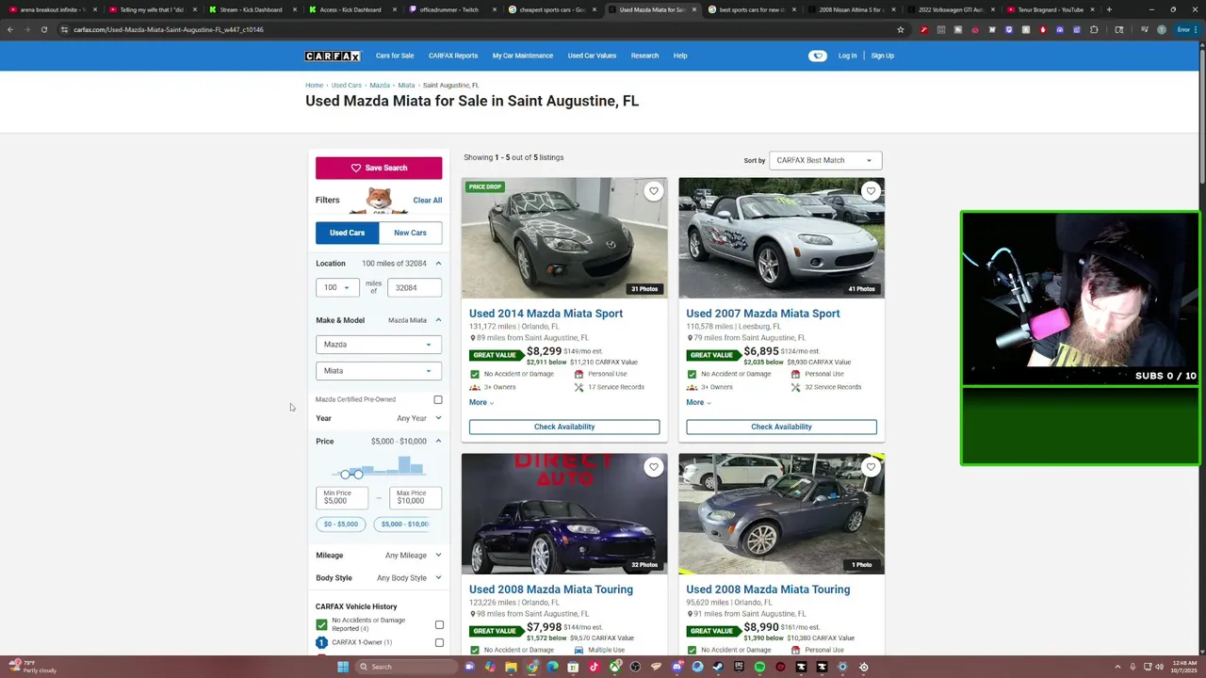Open CARFAX Reports menu
Image resolution: width=1206 pixels, height=678 pixels.
(453, 56)
